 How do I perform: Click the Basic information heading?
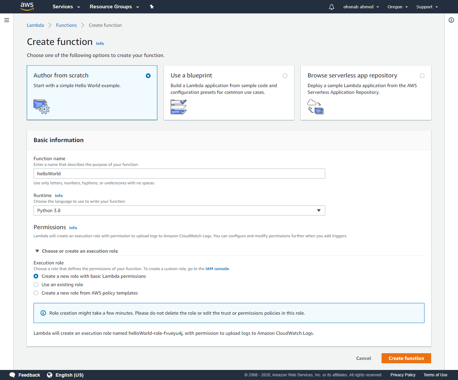(x=59, y=140)
